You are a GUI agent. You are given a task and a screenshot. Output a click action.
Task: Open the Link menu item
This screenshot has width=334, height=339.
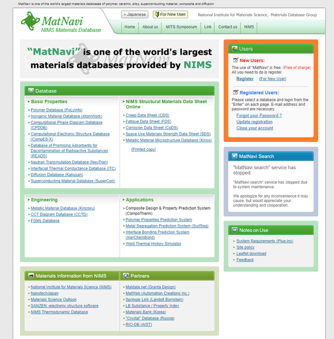(208, 27)
